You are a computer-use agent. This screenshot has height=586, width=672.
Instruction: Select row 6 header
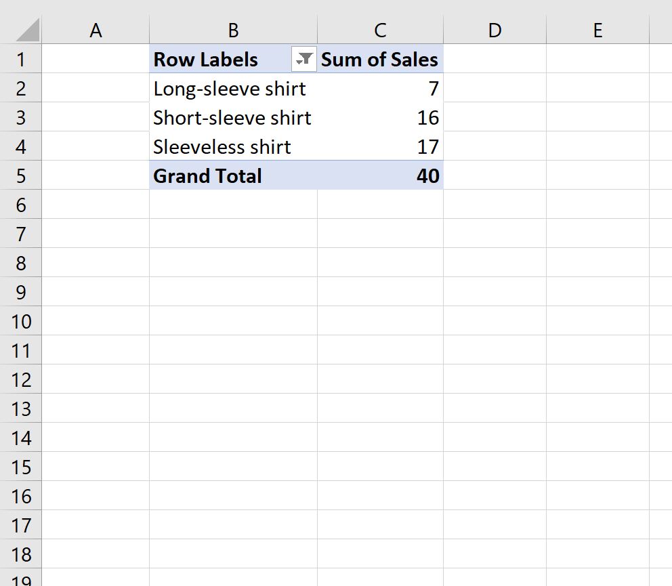[20, 205]
